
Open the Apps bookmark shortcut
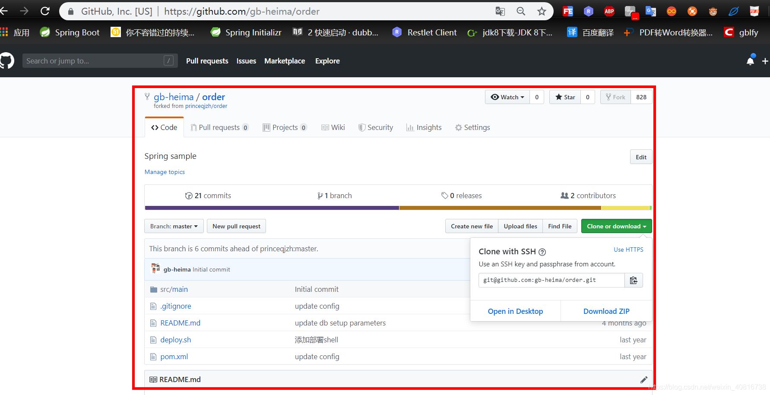[x=15, y=32]
